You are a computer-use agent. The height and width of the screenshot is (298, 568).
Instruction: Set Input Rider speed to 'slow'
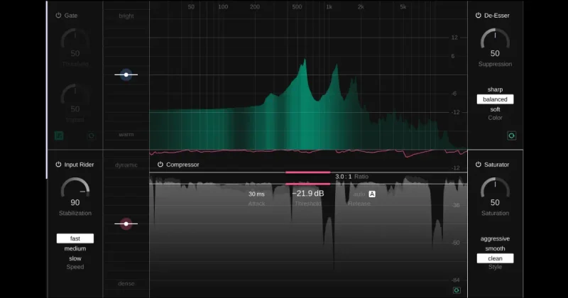point(75,258)
